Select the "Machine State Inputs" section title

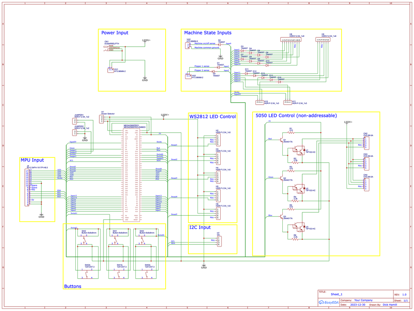[207, 33]
